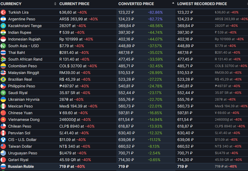Click the Argentine Peso flag icon
Screen dimensions: 248x171
pyautogui.click(x=3, y=19)
